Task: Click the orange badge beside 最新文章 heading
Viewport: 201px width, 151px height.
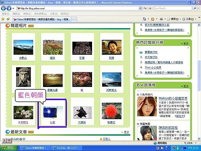Action: 31,132
